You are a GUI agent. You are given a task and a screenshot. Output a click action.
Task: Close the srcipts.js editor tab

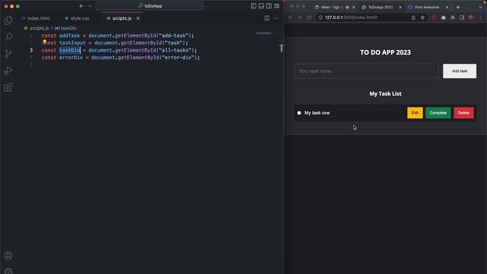[x=138, y=18]
